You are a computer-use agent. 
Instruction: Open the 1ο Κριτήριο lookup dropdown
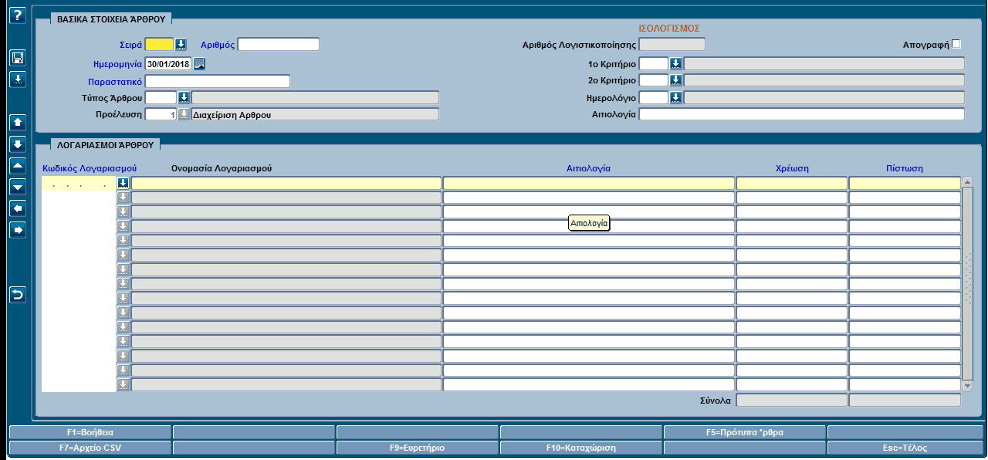coord(675,63)
